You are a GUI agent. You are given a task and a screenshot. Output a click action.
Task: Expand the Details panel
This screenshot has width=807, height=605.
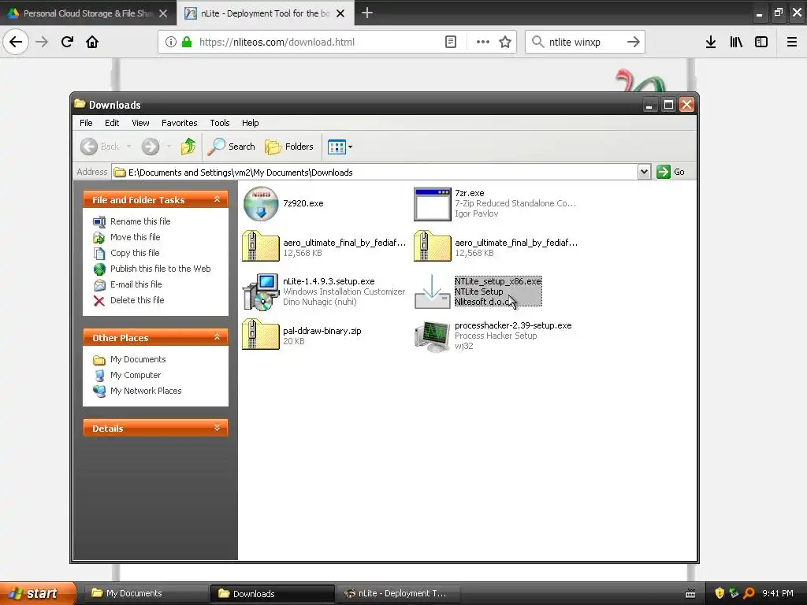218,428
